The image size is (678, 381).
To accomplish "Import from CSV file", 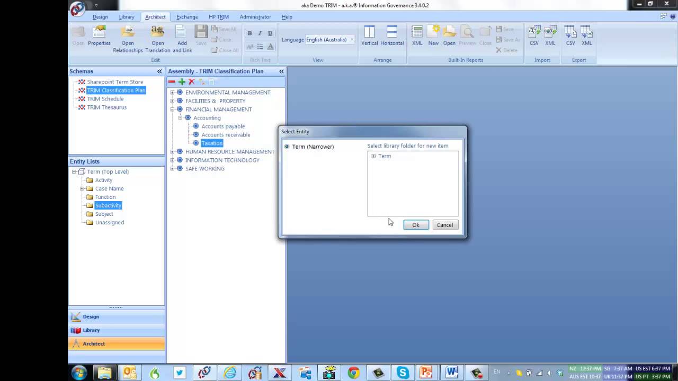I will click(534, 36).
